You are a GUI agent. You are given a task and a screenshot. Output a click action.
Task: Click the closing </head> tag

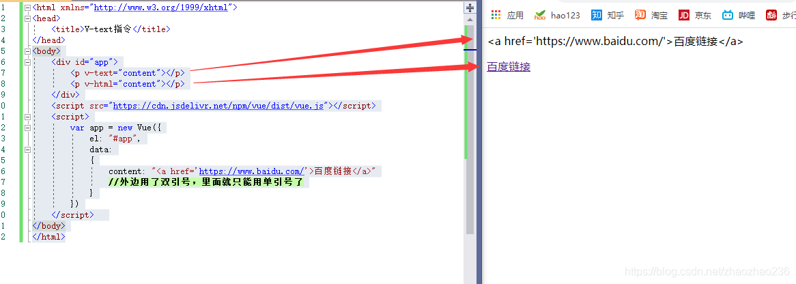pos(48,40)
